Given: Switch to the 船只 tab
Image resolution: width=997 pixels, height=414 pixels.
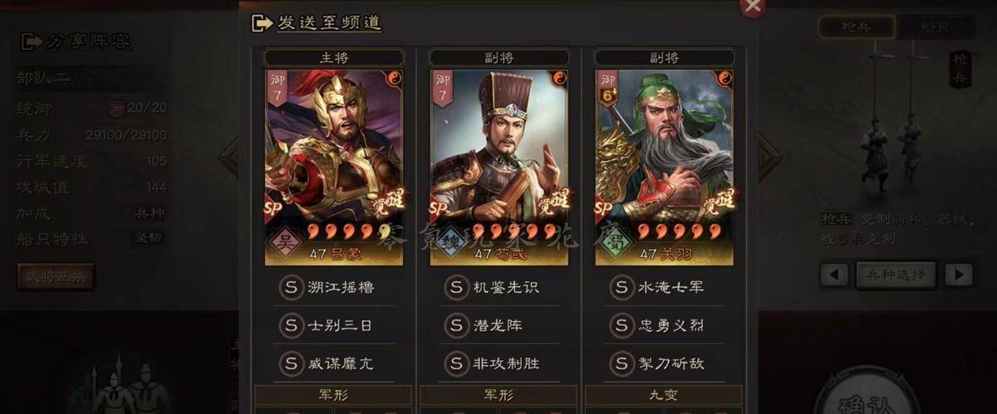Looking at the screenshot, I should pos(935,27).
